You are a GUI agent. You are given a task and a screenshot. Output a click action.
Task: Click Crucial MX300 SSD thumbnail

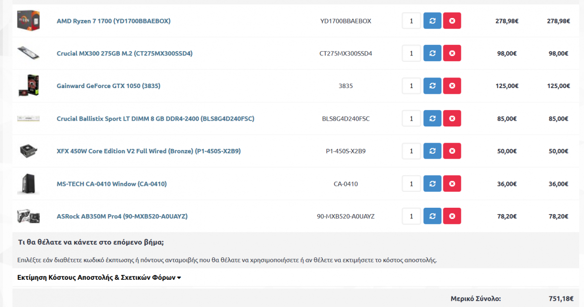point(28,53)
